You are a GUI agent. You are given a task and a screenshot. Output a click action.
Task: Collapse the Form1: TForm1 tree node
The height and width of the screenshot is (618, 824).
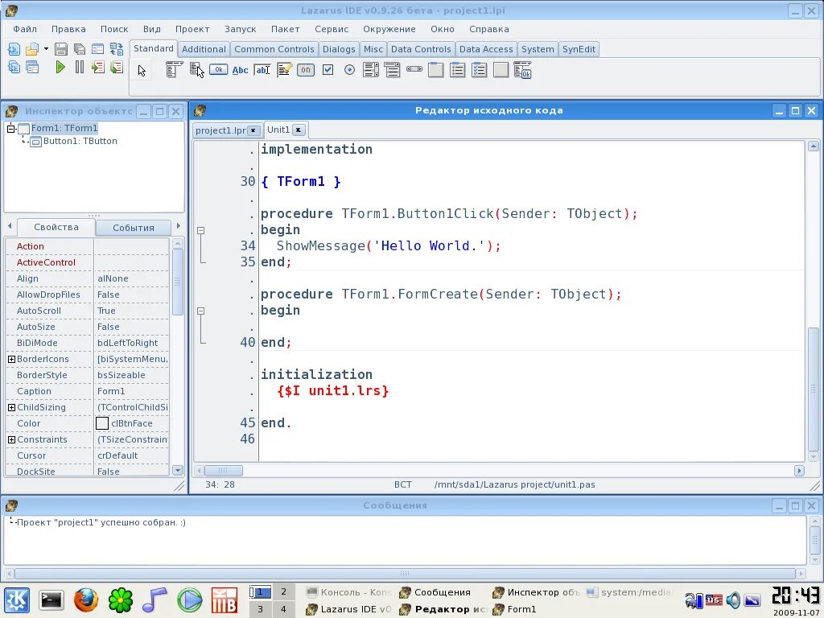[x=10, y=128]
